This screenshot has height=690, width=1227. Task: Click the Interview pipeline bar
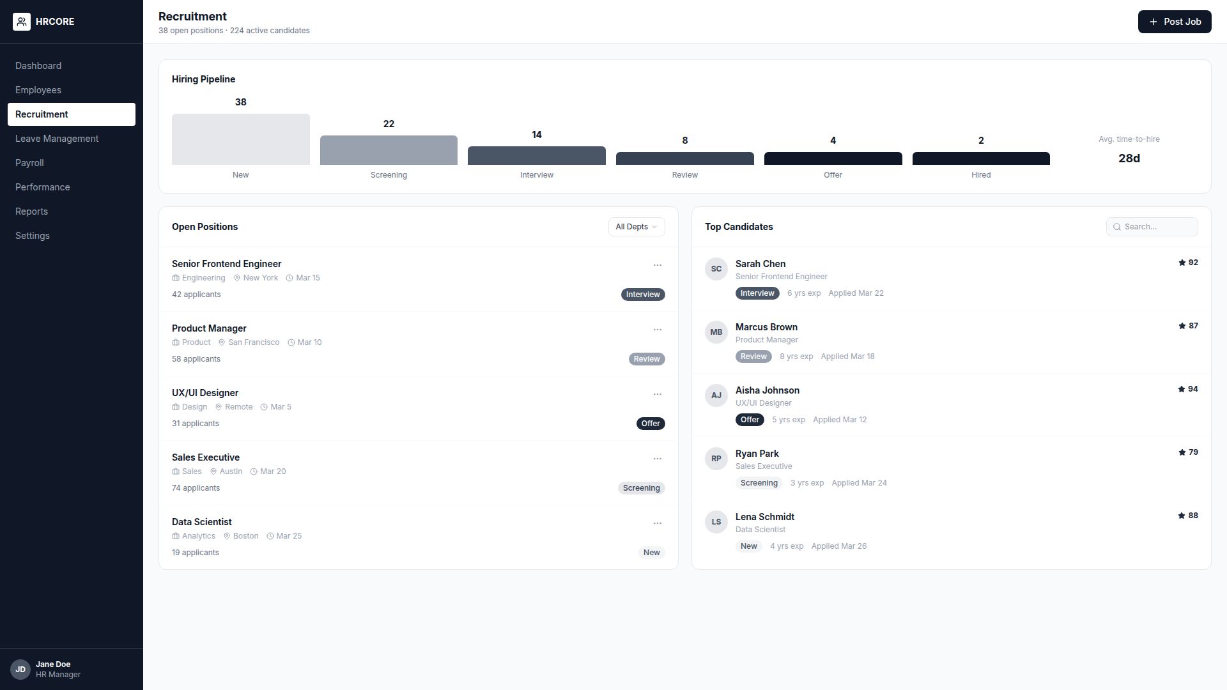pyautogui.click(x=537, y=155)
